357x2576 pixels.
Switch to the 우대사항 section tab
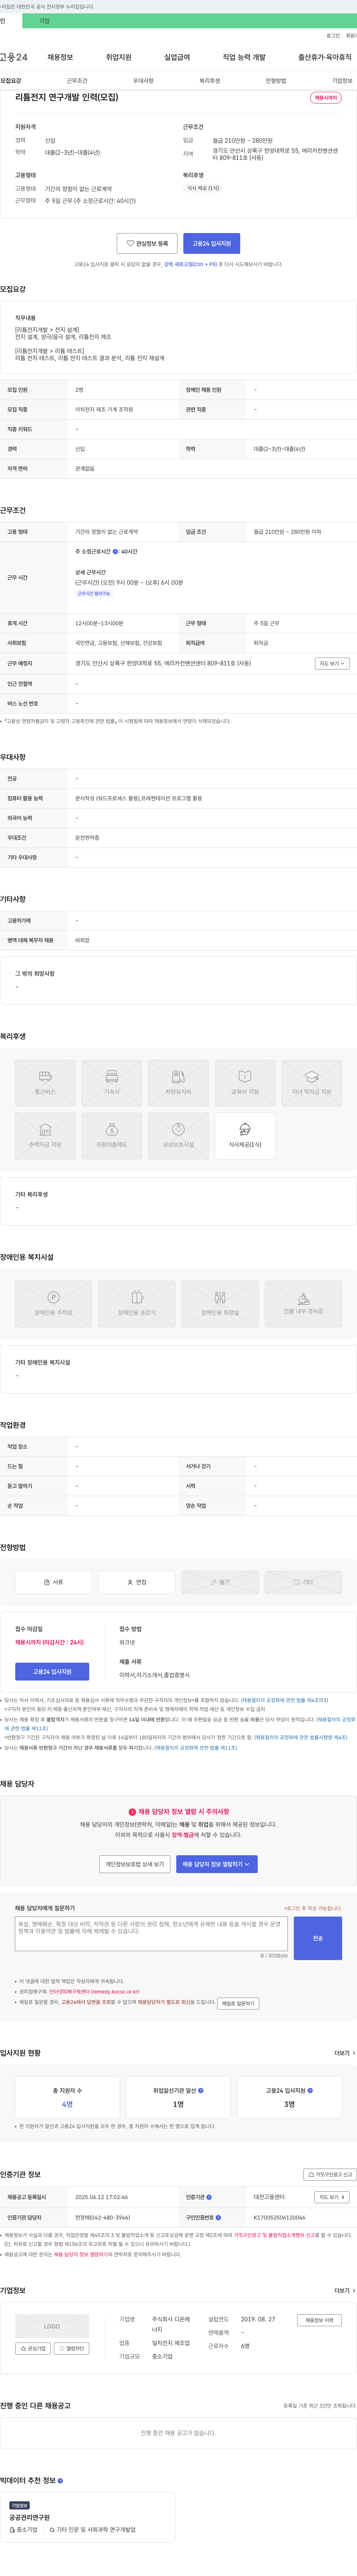(143, 81)
